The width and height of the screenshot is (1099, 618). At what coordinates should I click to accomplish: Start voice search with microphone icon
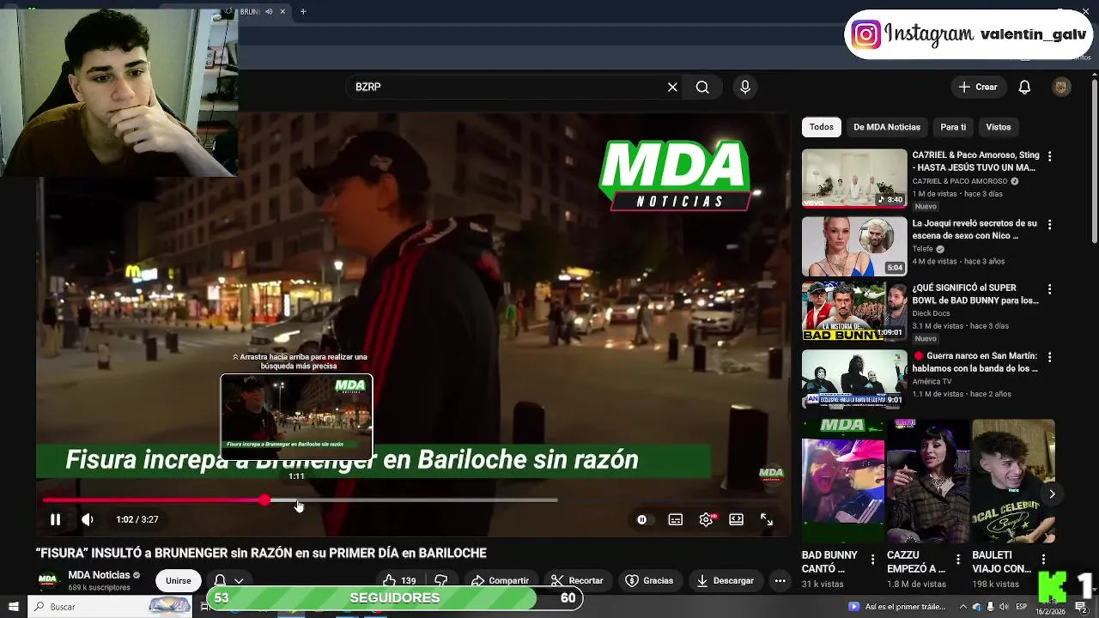(745, 87)
